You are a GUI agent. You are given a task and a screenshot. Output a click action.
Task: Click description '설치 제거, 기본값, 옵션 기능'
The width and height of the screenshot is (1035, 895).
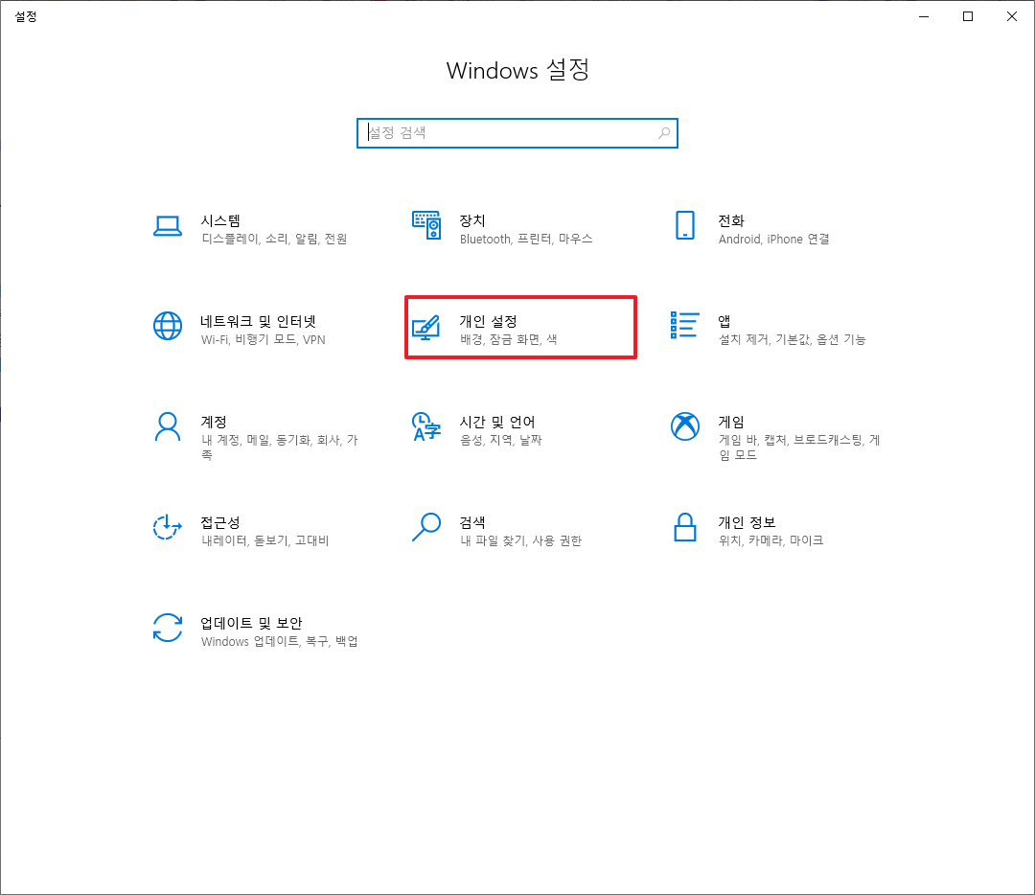click(x=793, y=340)
